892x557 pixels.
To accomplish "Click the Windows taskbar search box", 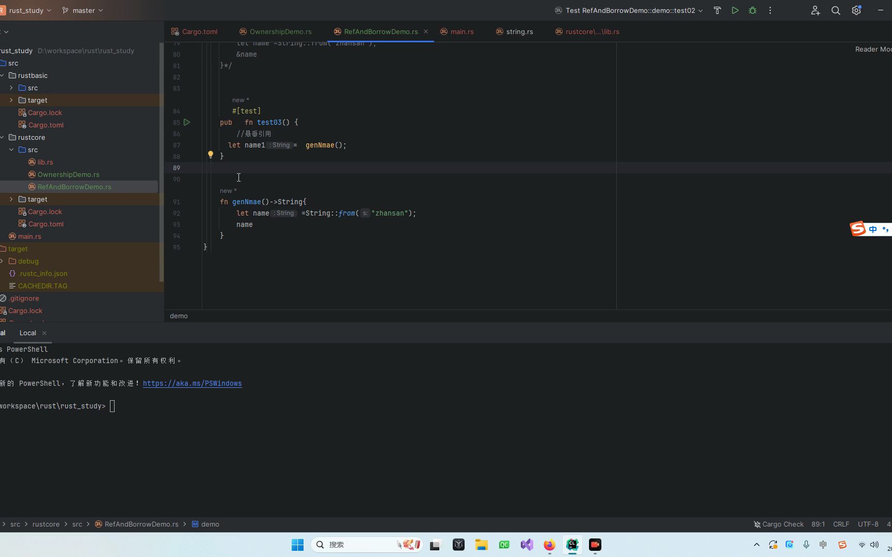I will point(367,545).
